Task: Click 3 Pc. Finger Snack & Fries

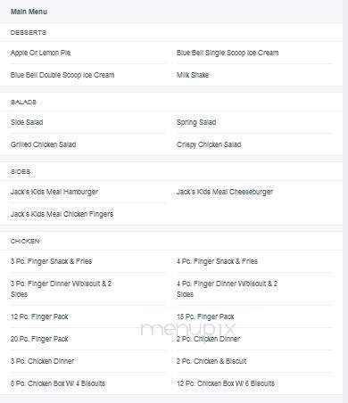Action: click(51, 261)
